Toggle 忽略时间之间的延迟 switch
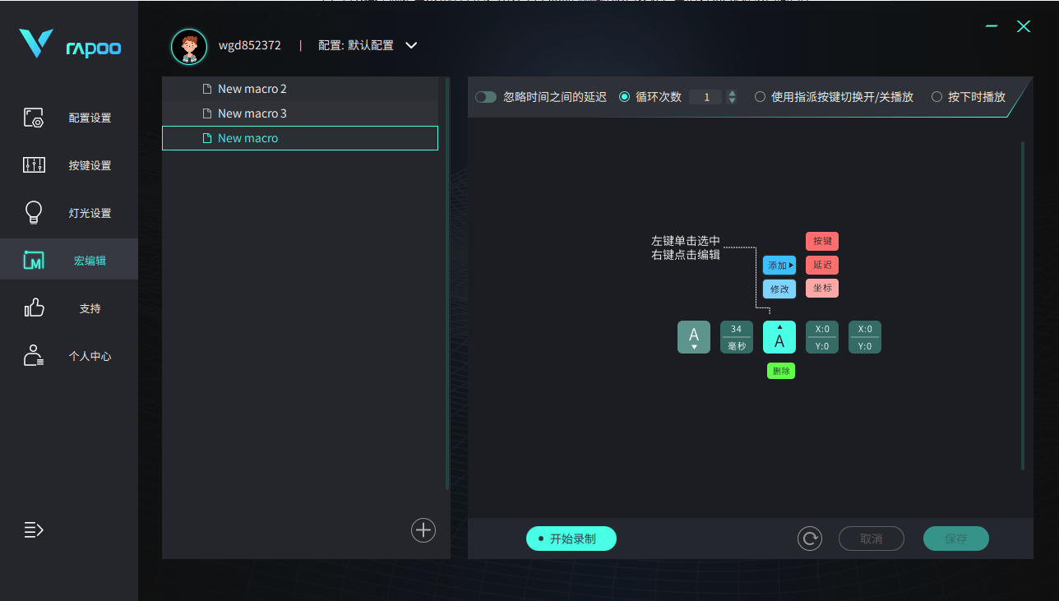This screenshot has width=1059, height=601. coord(486,97)
